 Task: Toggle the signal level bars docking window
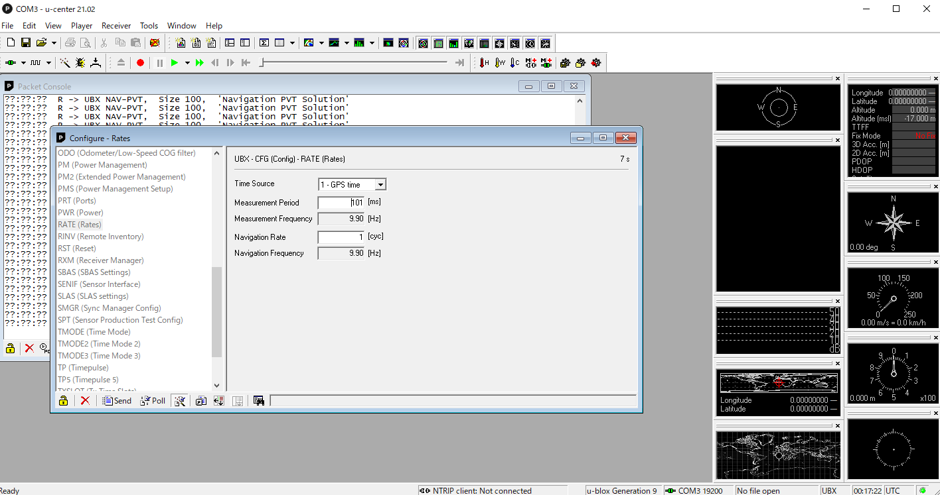[x=453, y=43]
